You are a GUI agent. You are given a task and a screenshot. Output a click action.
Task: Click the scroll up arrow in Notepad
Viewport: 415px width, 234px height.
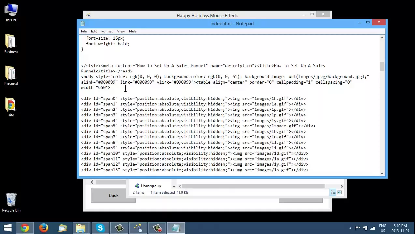pos(382,38)
